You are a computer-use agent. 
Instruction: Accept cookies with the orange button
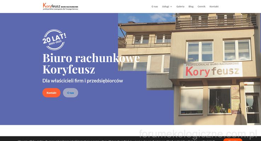tap(233, 140)
